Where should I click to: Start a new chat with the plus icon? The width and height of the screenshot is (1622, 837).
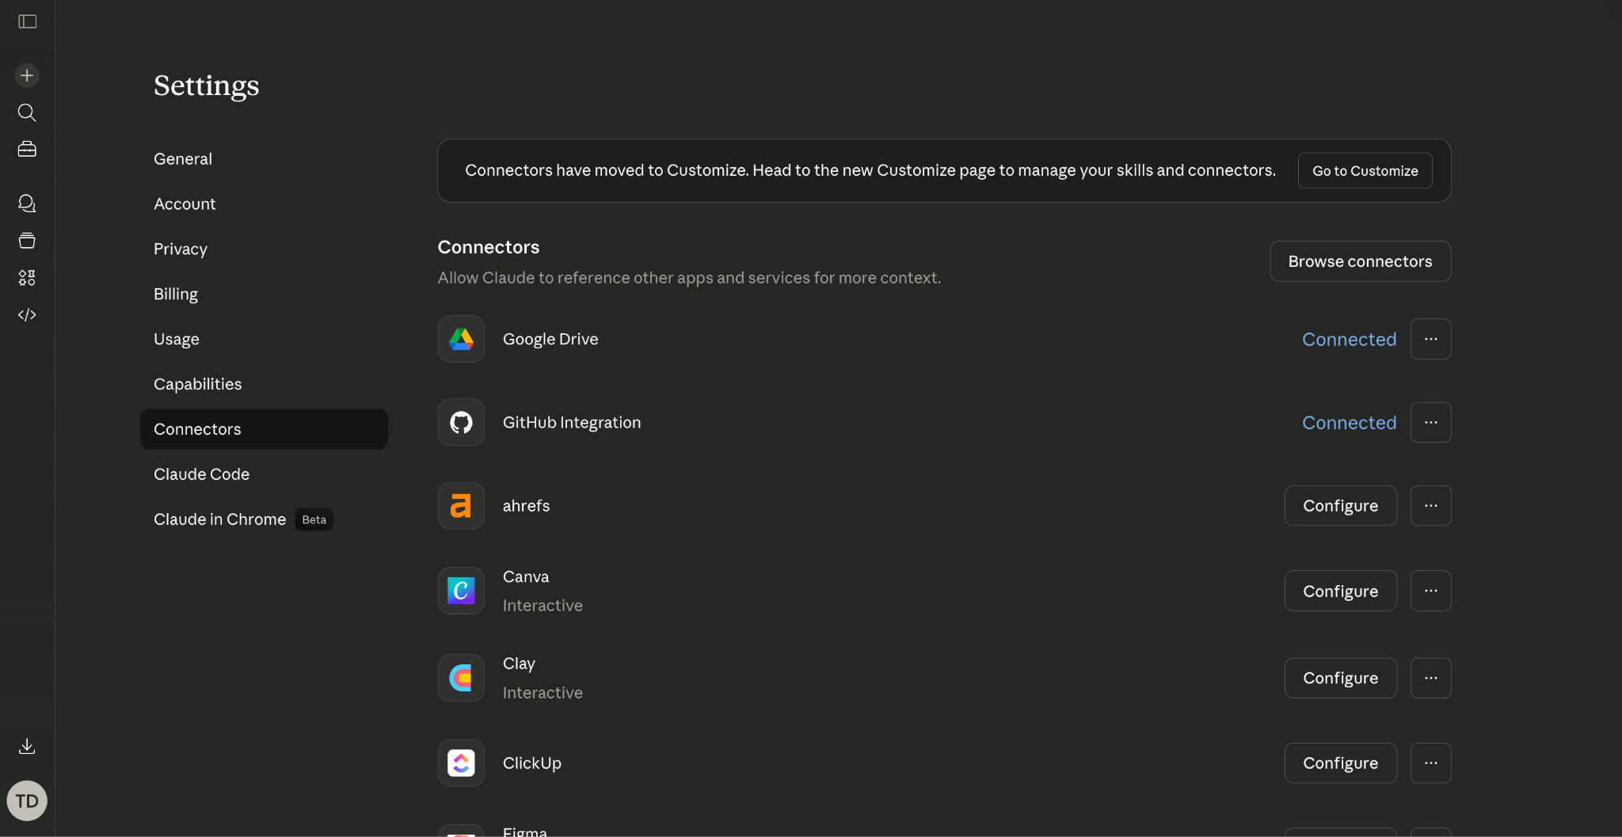click(x=27, y=75)
